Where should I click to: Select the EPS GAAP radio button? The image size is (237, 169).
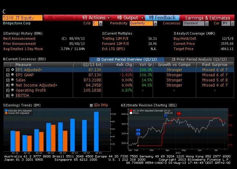pyautogui.click(x=13, y=75)
